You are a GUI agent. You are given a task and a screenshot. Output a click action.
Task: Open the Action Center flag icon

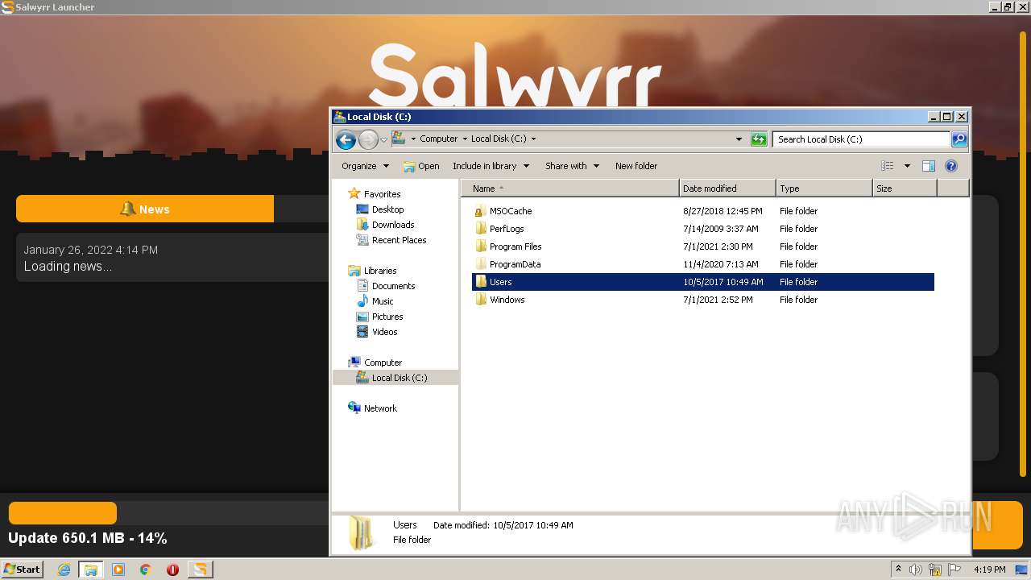point(954,570)
